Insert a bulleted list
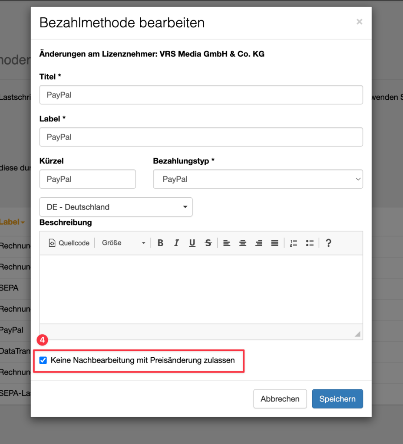The width and height of the screenshot is (403, 444). click(x=310, y=243)
